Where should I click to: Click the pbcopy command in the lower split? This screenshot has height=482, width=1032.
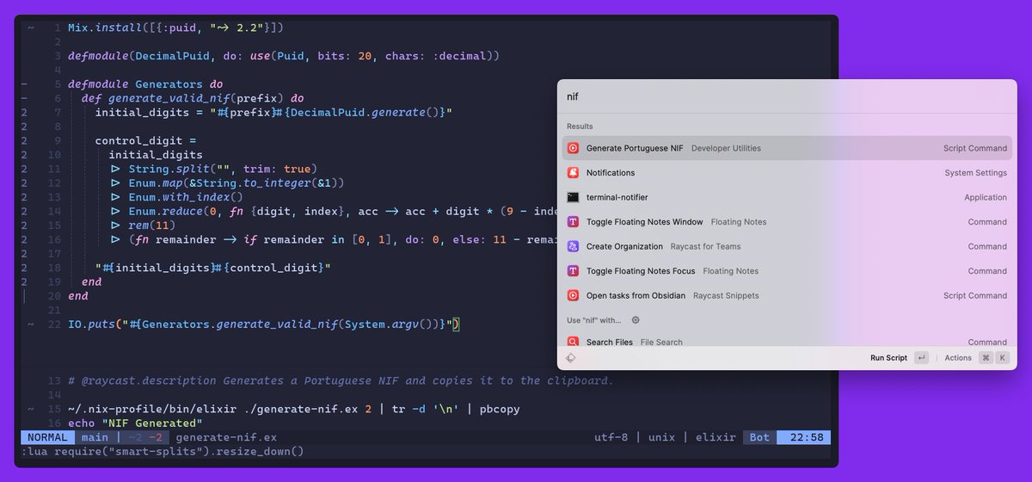click(x=499, y=409)
